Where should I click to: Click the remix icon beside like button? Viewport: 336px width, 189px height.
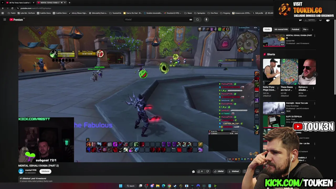point(193,171)
